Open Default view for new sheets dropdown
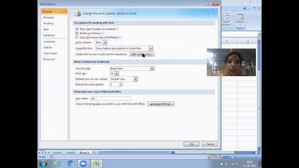 click(135, 79)
